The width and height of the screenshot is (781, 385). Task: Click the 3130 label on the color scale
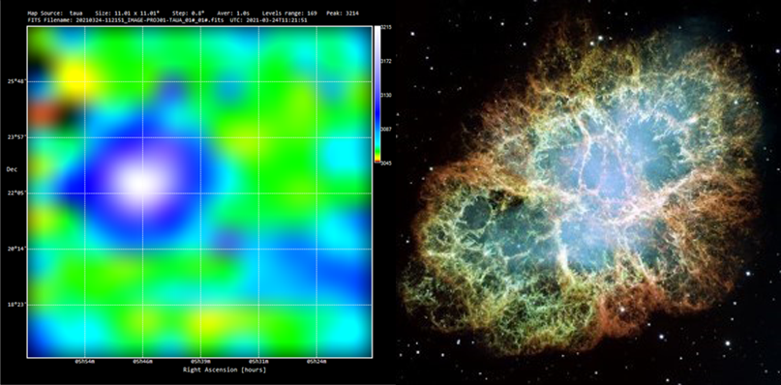pos(387,95)
